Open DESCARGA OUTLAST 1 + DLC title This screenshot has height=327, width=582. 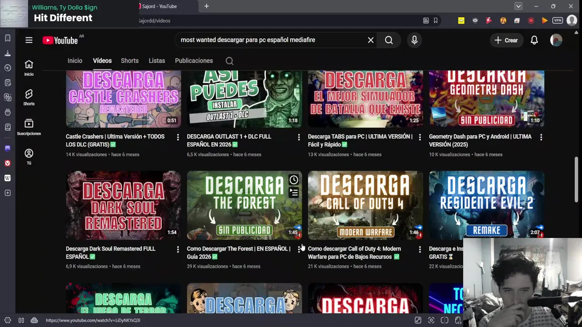coord(229,140)
